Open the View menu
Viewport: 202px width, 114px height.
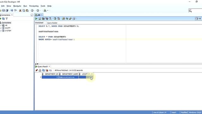[x=9, y=6]
